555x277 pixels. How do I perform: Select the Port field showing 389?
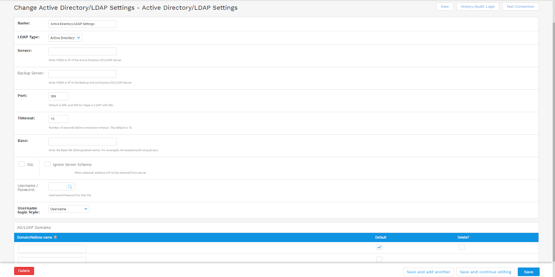(x=58, y=96)
